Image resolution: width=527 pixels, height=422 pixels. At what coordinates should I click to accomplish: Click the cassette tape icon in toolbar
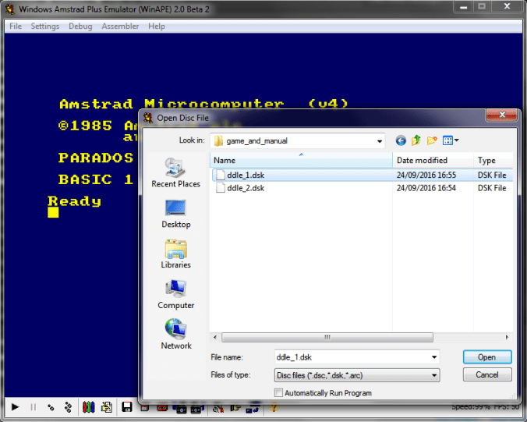click(x=162, y=408)
